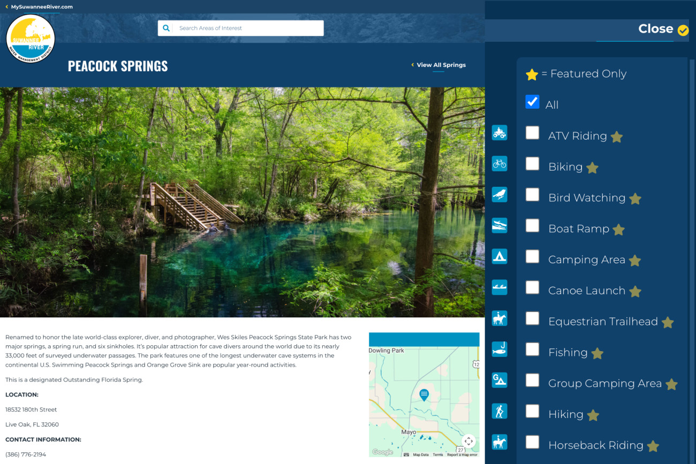Check the Group Camping Area box

pos(532,380)
